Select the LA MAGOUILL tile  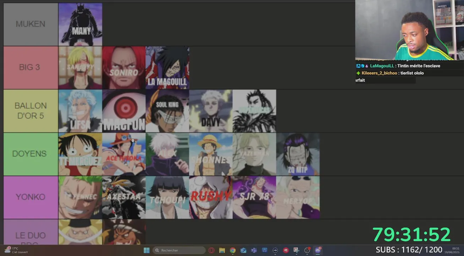tap(168, 68)
